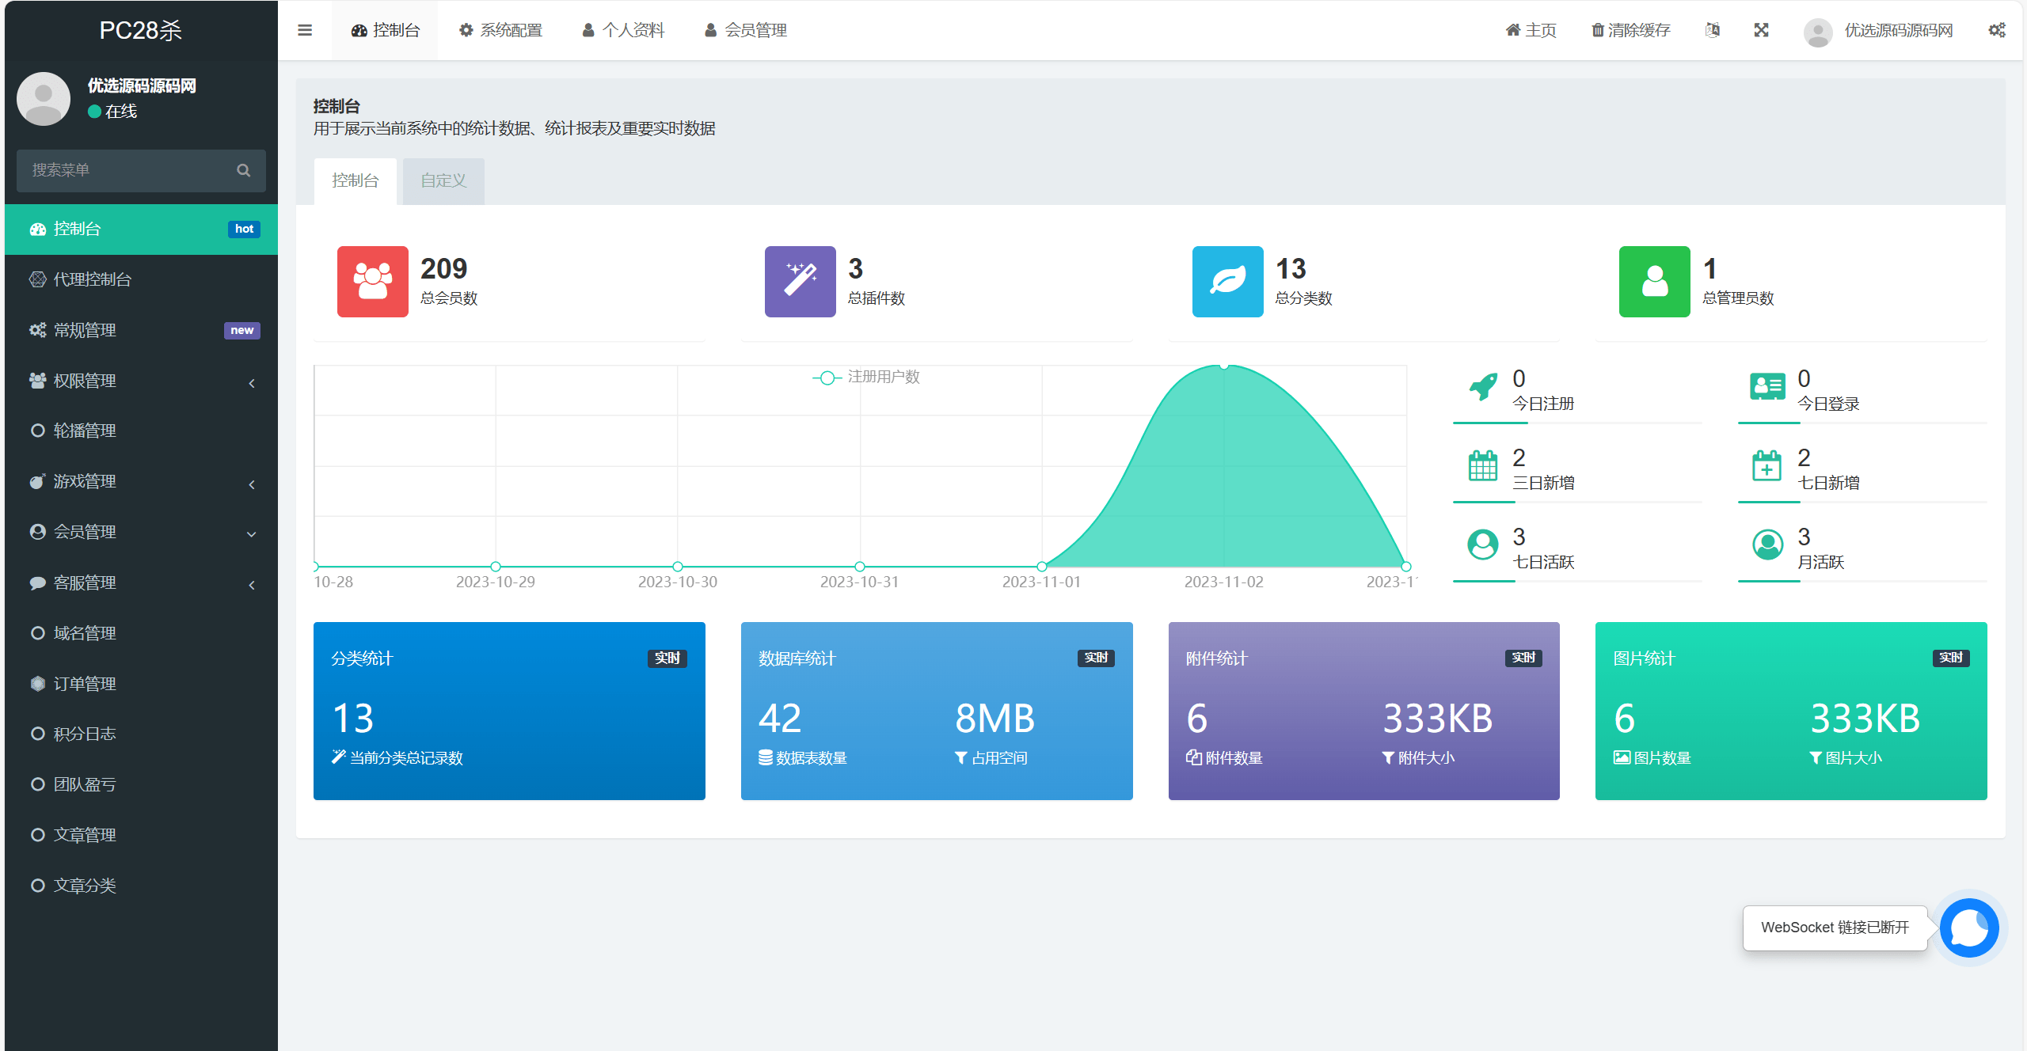Go to the 主页 link in header
This screenshot has width=2027, height=1051.
click(x=1531, y=31)
